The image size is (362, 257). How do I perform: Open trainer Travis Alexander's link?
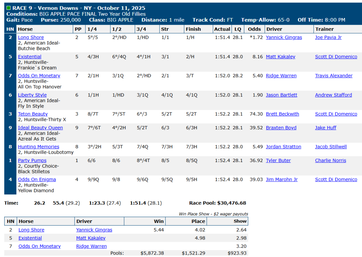pos(333,76)
